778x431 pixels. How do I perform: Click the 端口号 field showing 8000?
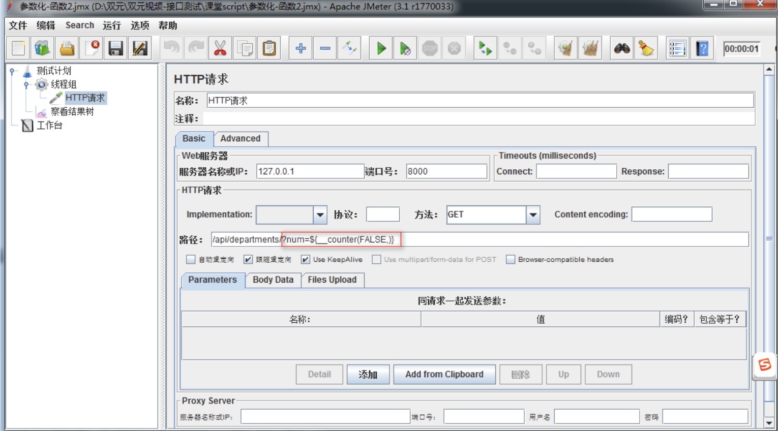446,171
